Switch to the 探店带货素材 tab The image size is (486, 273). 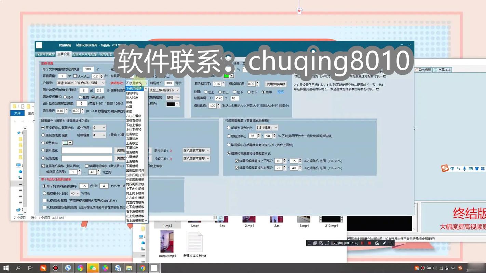[x=45, y=54]
